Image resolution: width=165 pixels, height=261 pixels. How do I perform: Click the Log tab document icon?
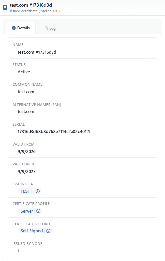click(x=46, y=28)
